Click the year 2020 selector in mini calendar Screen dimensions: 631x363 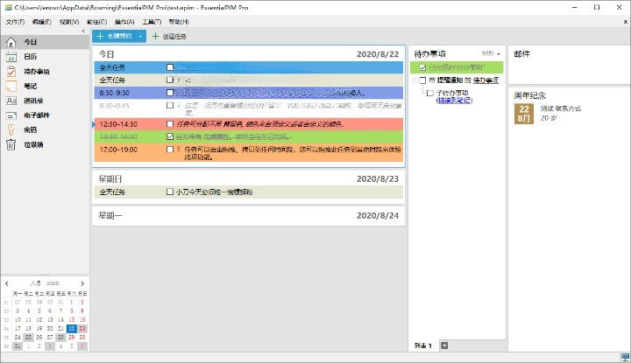click(53, 283)
